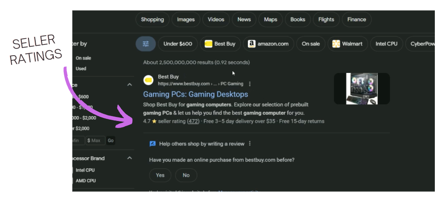Check the AMD CPU sidebar checkbox

click(x=73, y=181)
